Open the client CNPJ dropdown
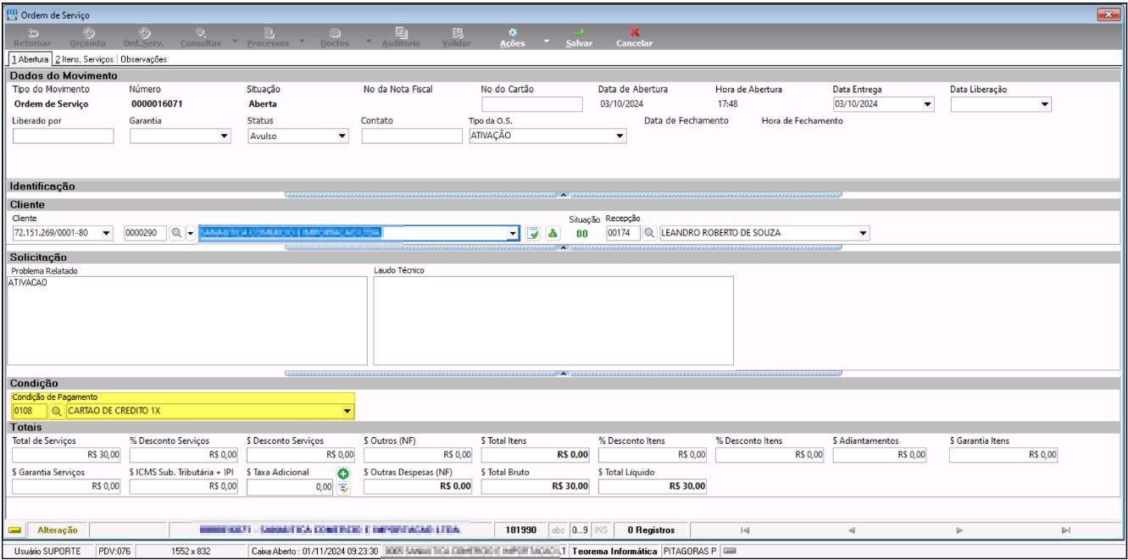Image resolution: width=1128 pixels, height=560 pixels. point(106,233)
